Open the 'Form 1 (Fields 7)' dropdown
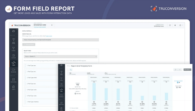This screenshot has height=111, width=195. coord(61,56)
